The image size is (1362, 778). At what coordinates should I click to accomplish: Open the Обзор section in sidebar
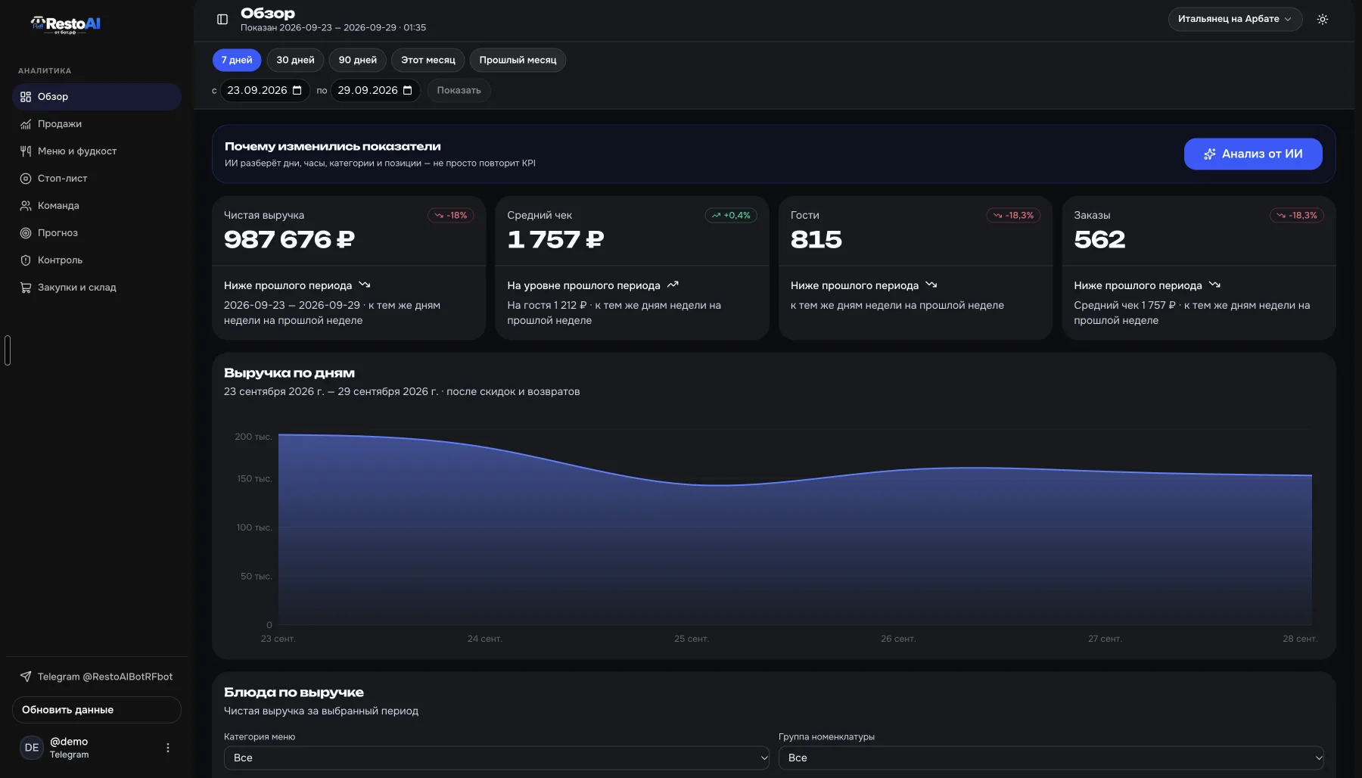point(97,97)
